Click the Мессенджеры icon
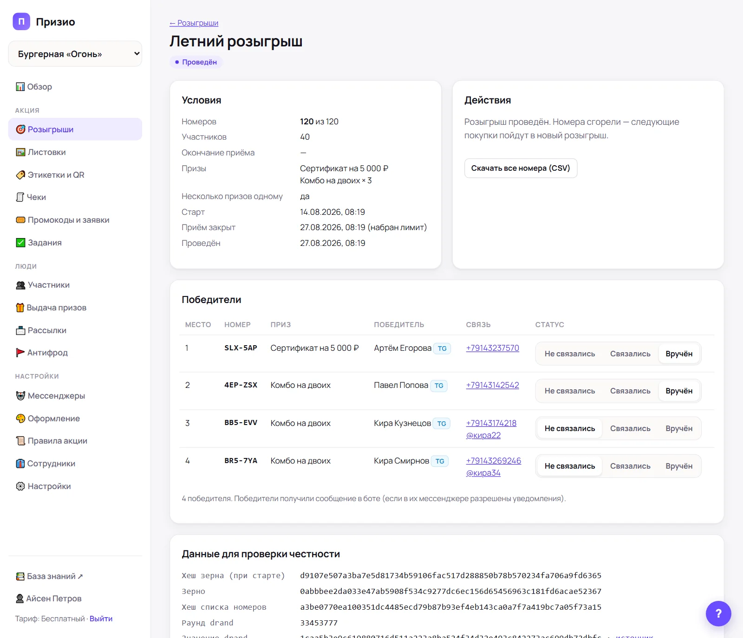This screenshot has width=743, height=638. [x=20, y=396]
